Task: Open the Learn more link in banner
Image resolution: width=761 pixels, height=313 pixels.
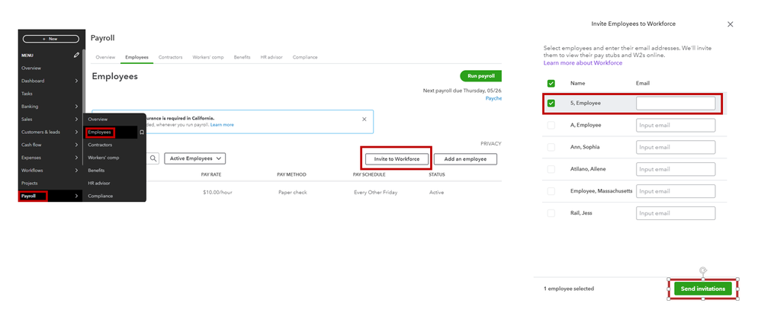Action: click(222, 125)
